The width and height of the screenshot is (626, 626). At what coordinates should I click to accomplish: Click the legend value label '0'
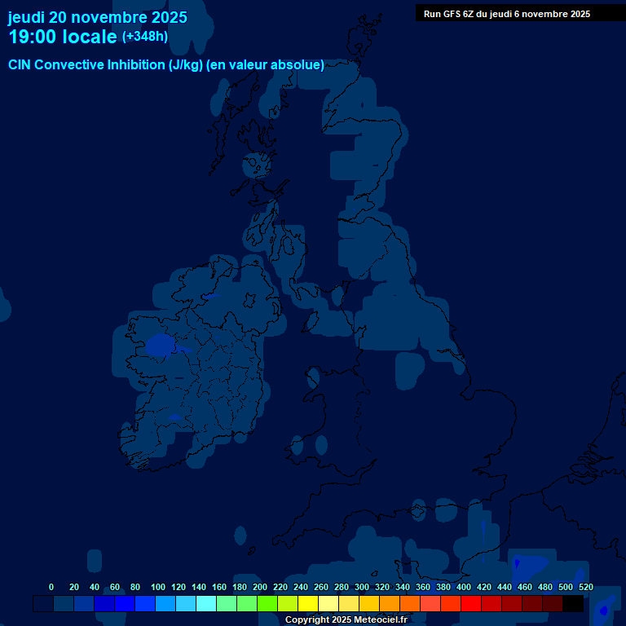pos(51,587)
